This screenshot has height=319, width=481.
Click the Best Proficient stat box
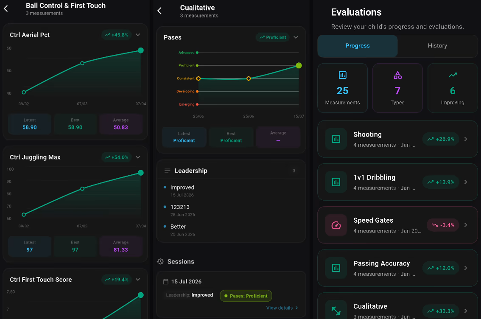click(231, 137)
